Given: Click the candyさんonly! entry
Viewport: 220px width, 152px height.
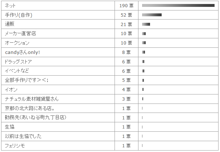Looking at the screenshot, I should [x=22, y=52].
